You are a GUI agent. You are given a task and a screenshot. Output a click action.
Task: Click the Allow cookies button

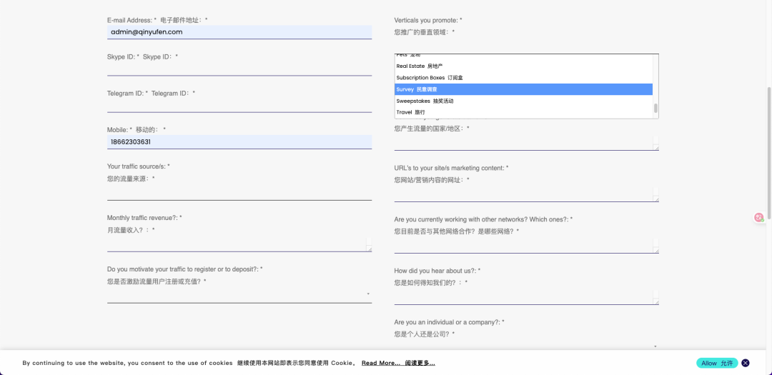tap(716, 363)
